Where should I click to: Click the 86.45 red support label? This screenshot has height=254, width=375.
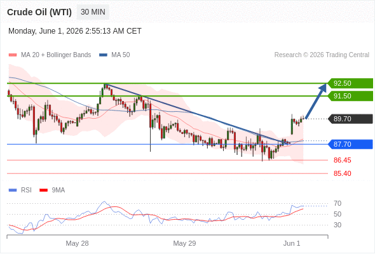click(342, 160)
